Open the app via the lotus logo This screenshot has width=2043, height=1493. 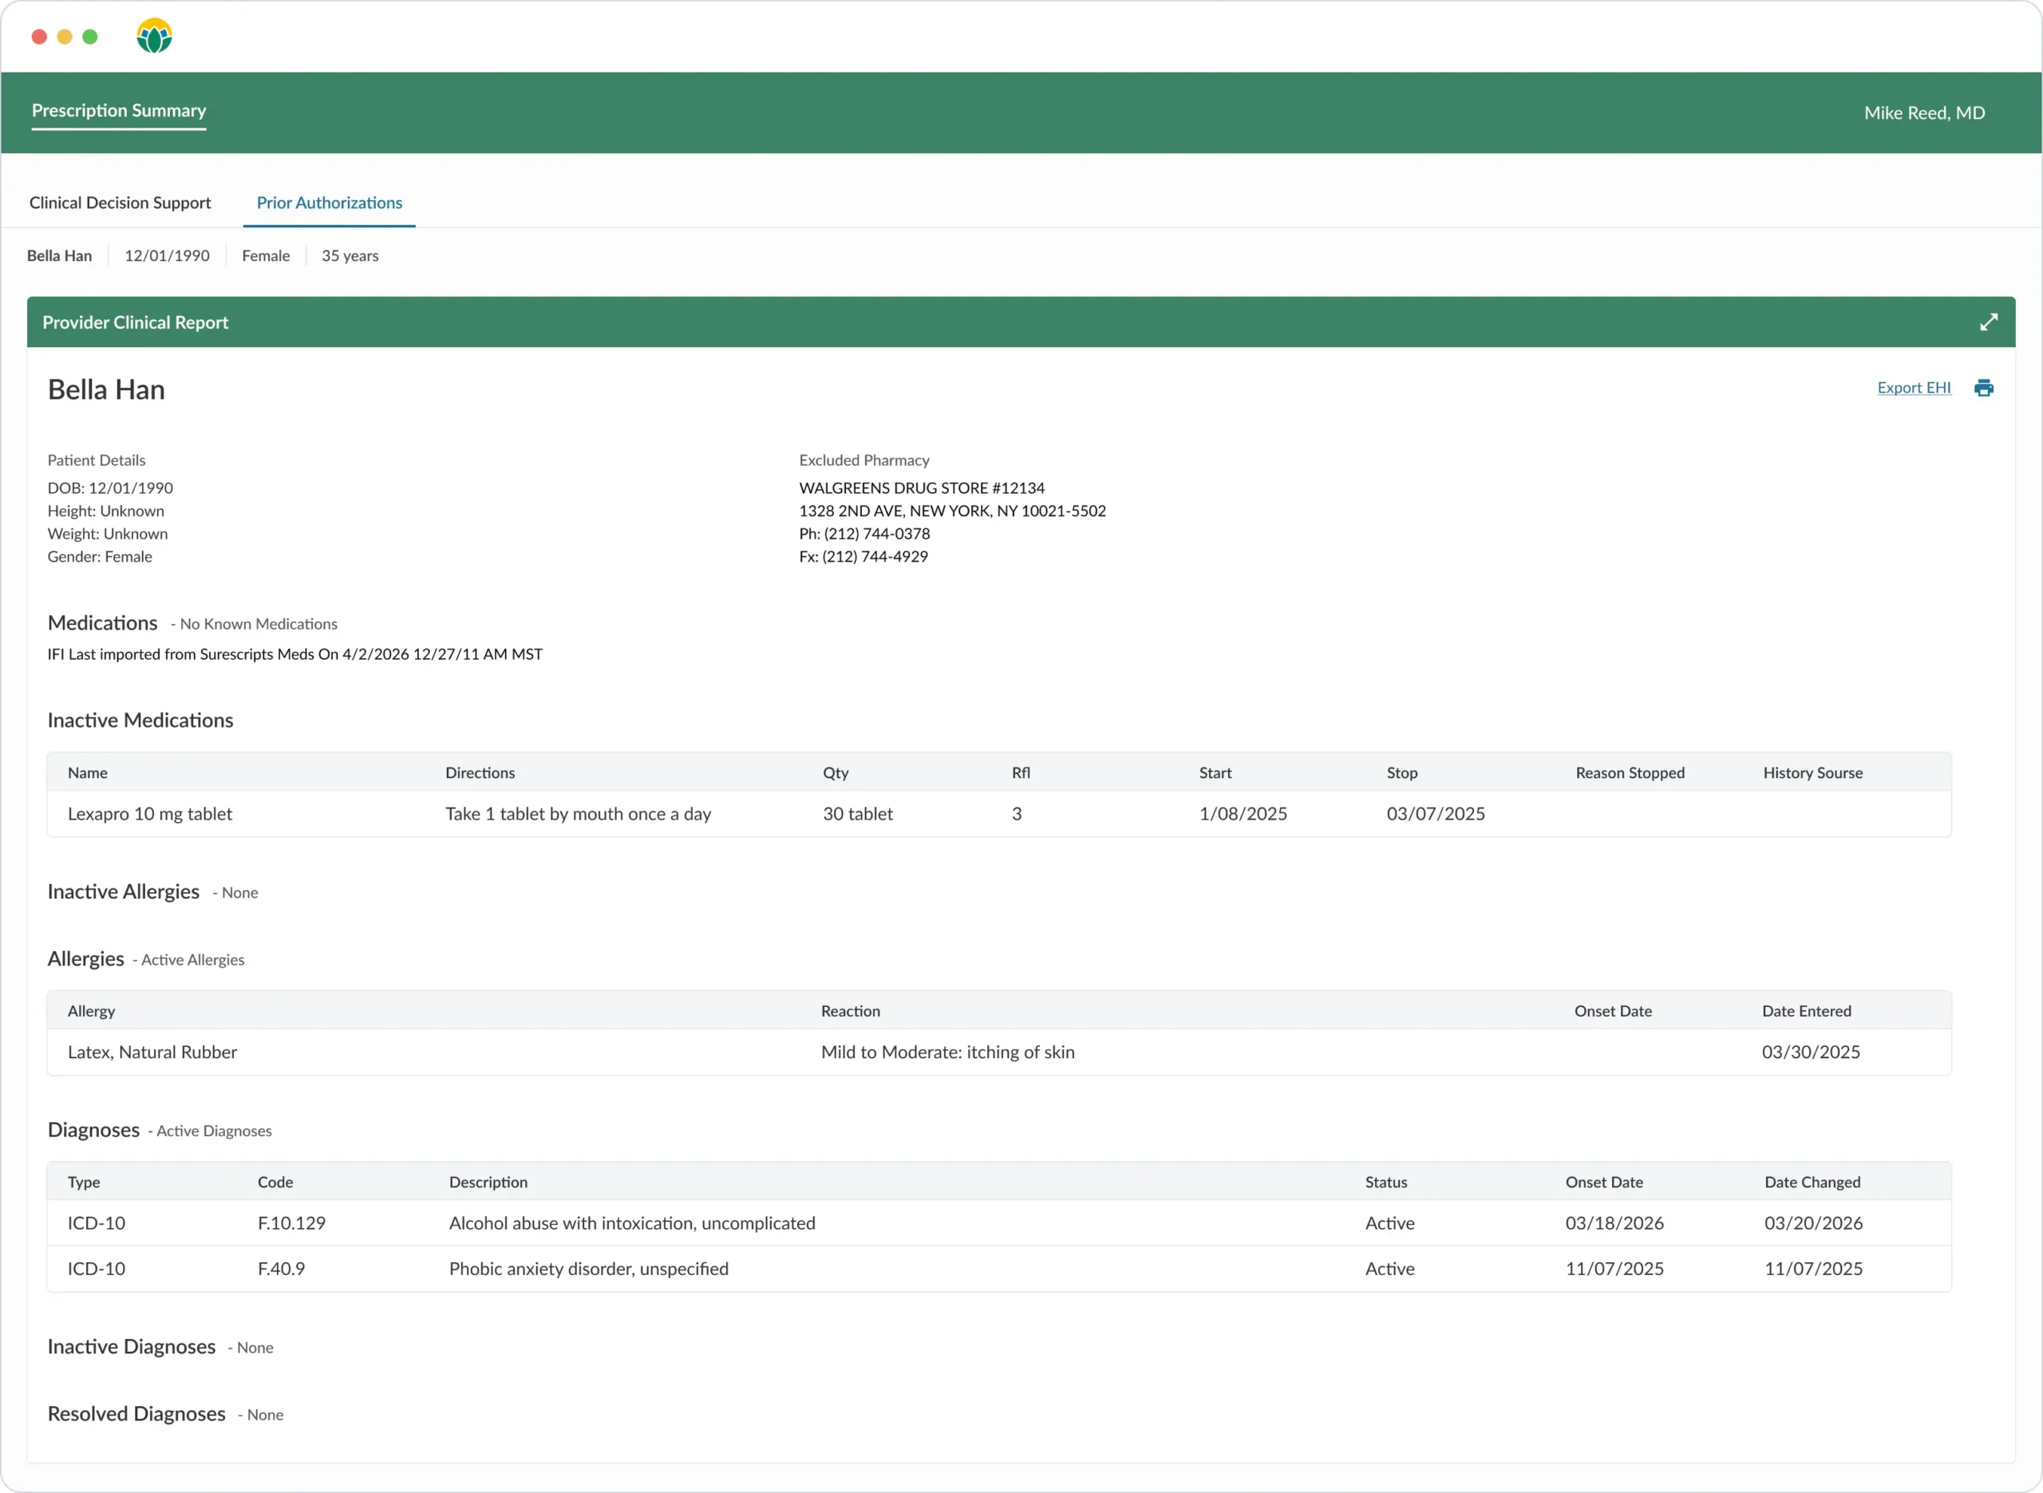(153, 36)
